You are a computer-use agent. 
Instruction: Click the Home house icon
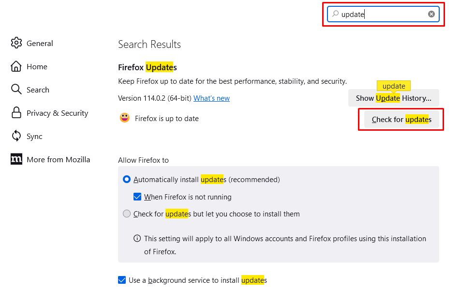[16, 66]
